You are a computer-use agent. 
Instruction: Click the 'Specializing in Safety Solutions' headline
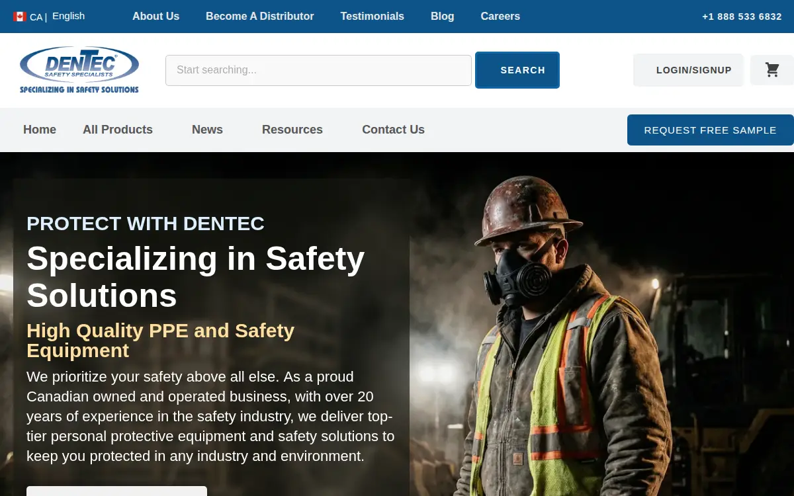click(x=196, y=276)
